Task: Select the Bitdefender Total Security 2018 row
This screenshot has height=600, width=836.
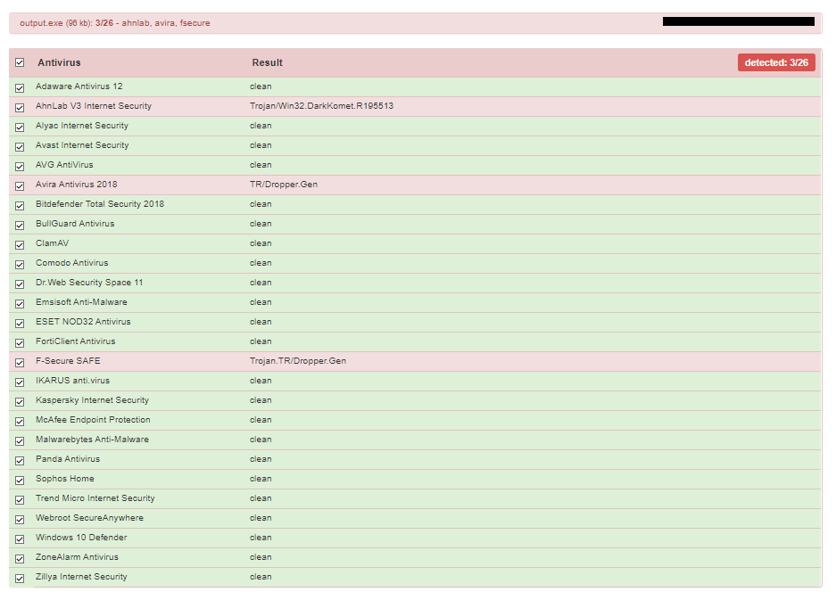Action: (x=415, y=204)
